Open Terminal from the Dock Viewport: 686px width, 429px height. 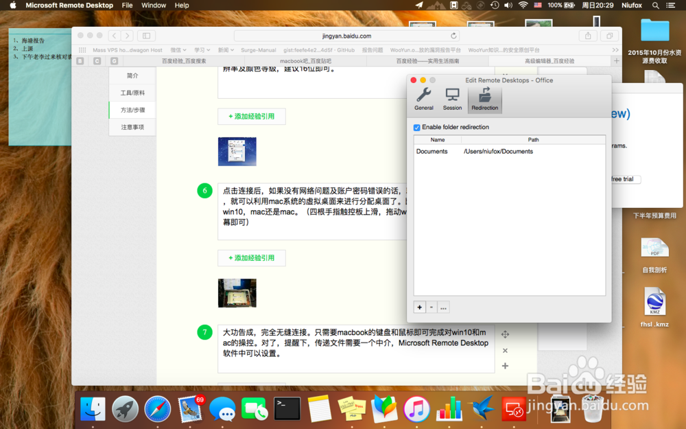pyautogui.click(x=287, y=409)
